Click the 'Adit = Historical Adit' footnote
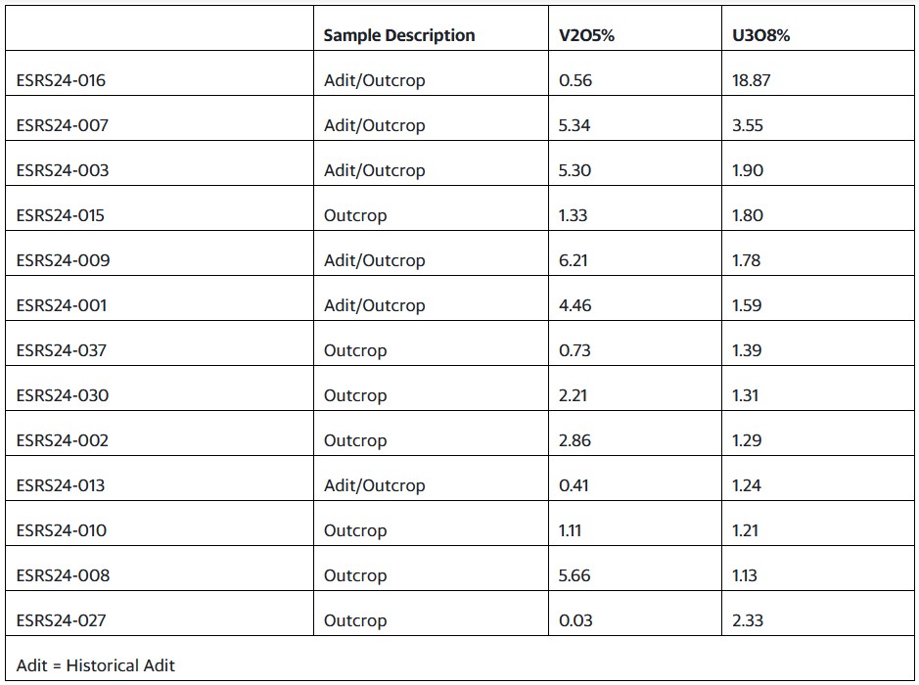Viewport: 919px width, 685px height. 96,665
